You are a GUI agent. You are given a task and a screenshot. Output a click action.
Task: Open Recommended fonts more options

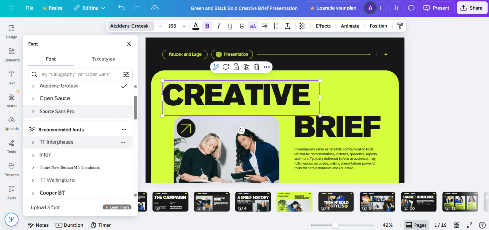(x=124, y=130)
